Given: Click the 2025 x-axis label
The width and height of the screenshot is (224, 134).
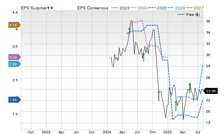Looking at the screenshot, I should [167, 132].
